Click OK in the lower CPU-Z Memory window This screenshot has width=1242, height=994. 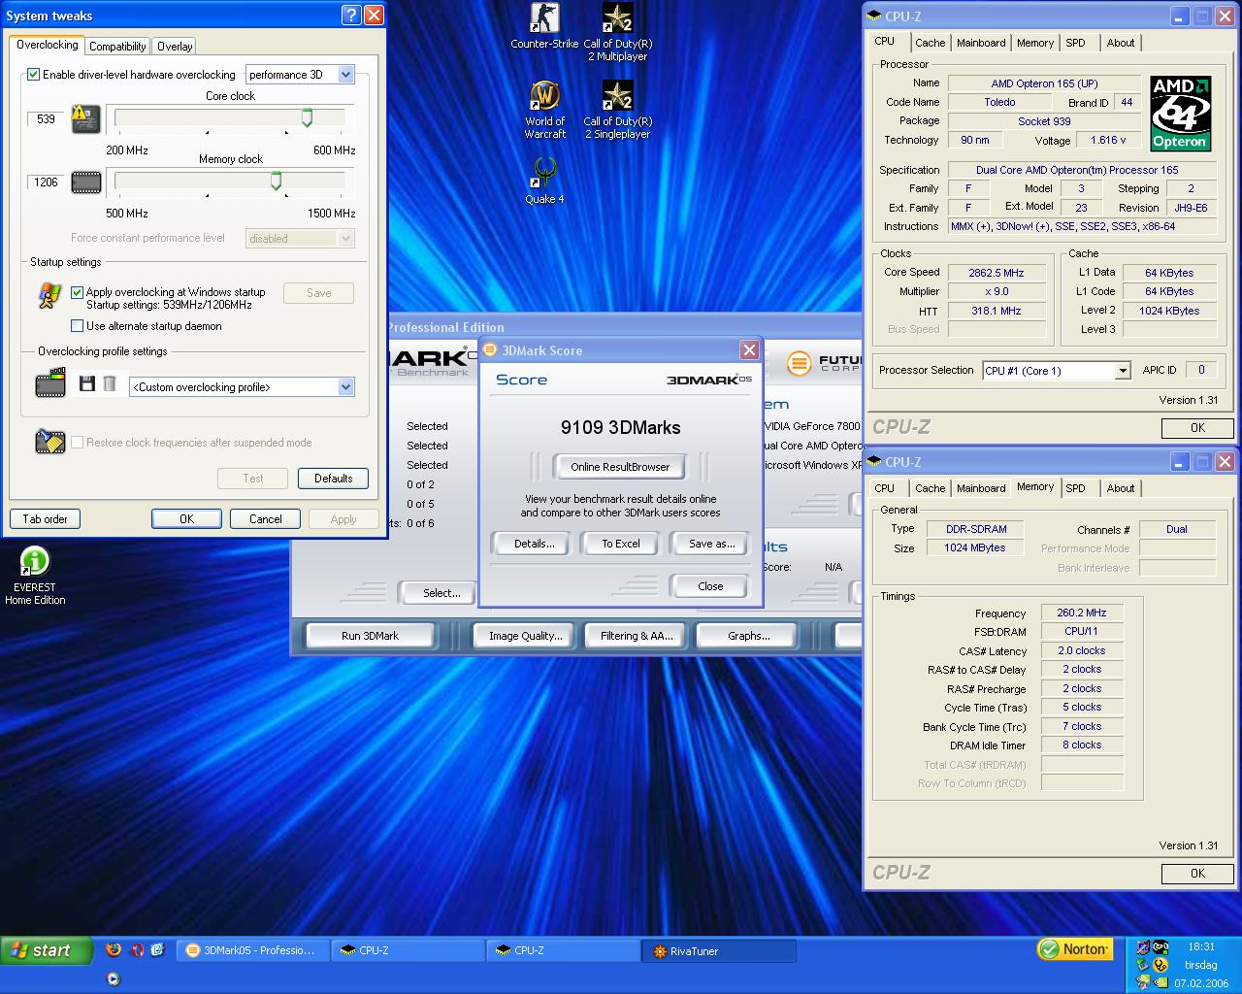click(1197, 874)
